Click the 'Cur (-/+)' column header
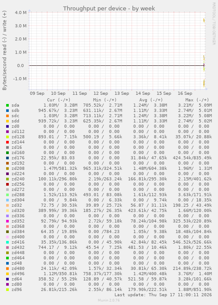 pos(58,100)
